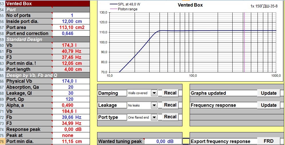
Task: Hit Recal button beside Port type
Action: pyautogui.click(x=170, y=117)
